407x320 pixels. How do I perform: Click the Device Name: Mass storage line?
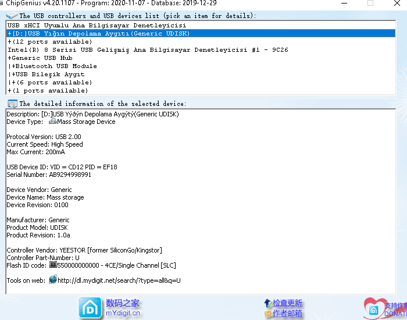pos(45,197)
